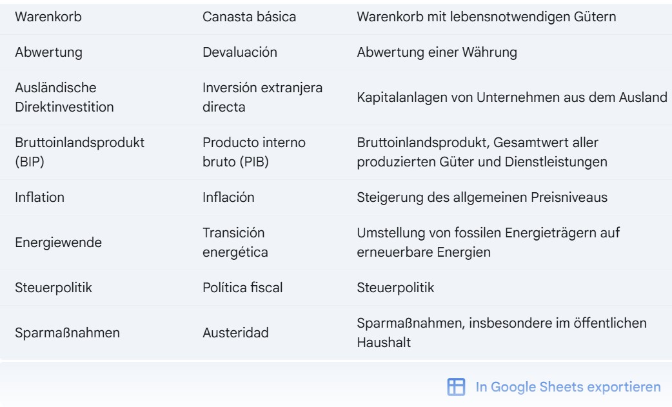Click the Google Sheets table icon
Image resolution: width=672 pixels, height=407 pixels.
[x=455, y=387]
